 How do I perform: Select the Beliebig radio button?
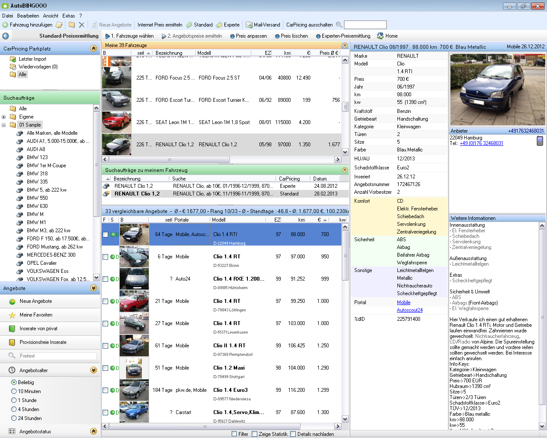[14, 382]
